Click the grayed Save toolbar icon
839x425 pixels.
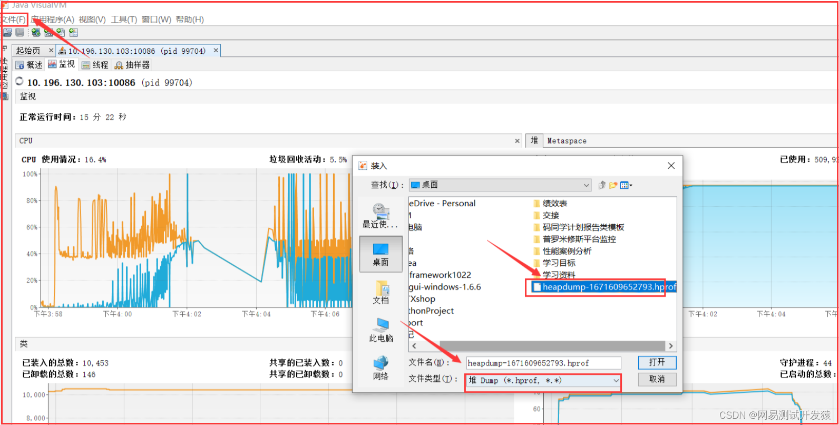tap(20, 33)
